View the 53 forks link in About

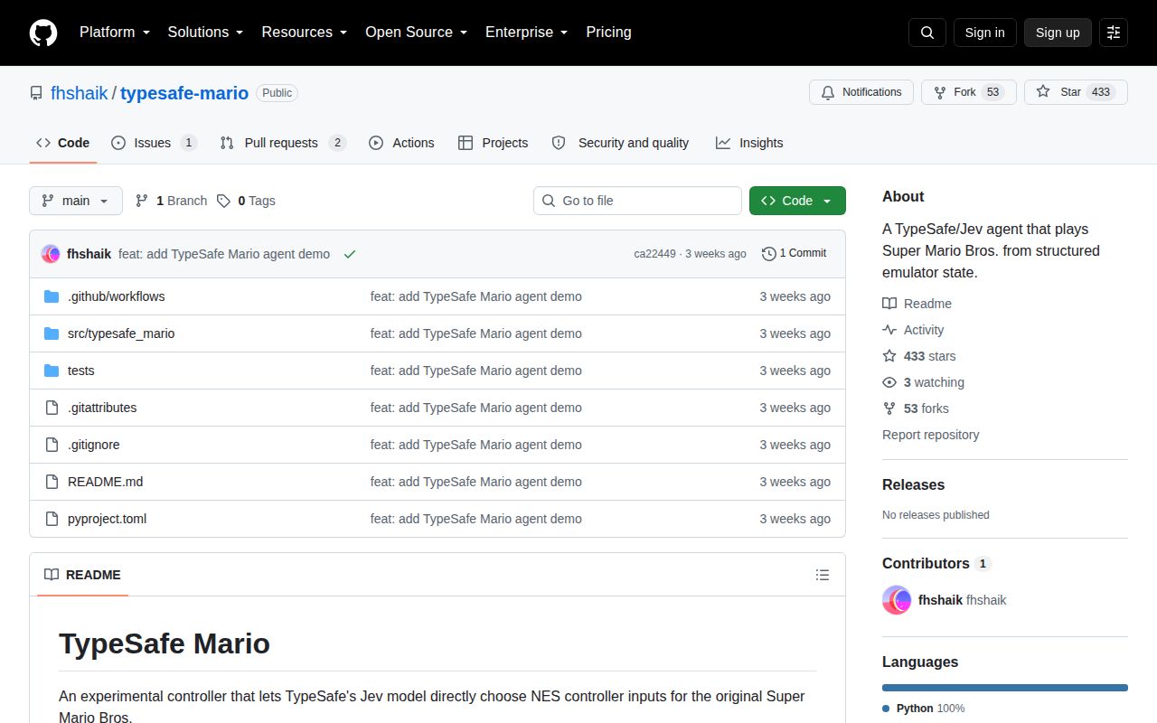pyautogui.click(x=916, y=408)
